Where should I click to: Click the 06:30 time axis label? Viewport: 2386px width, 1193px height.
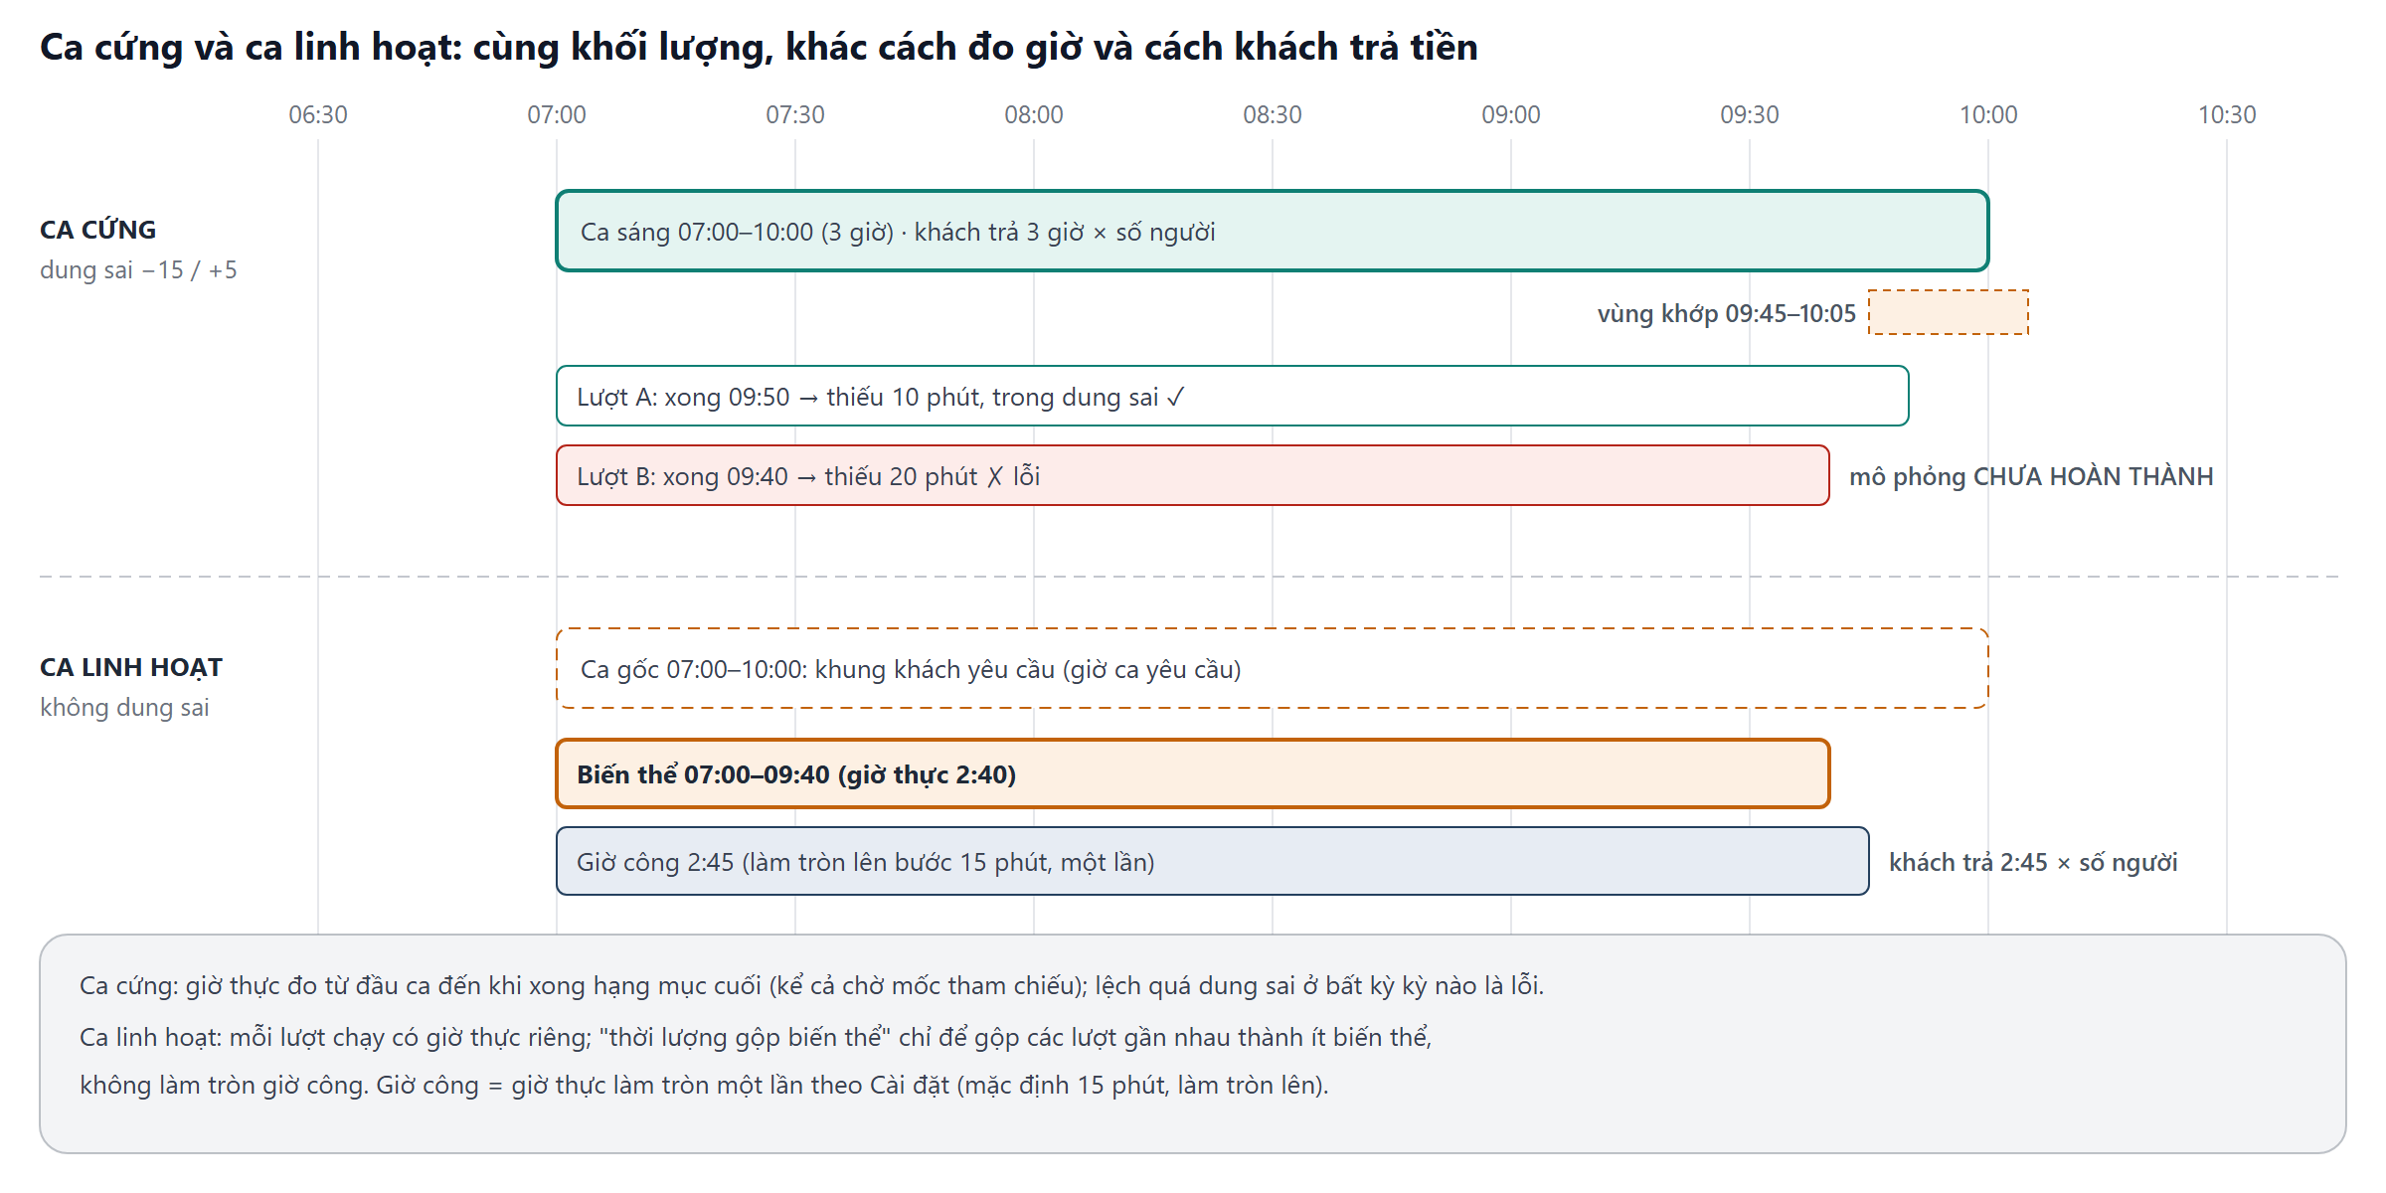(x=318, y=114)
